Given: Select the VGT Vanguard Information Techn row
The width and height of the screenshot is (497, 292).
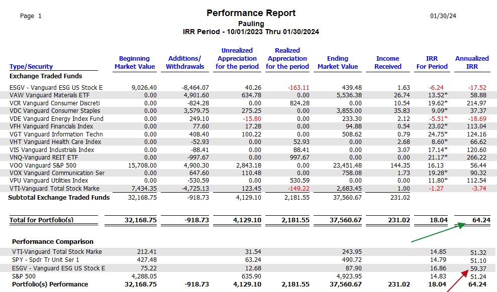Looking at the screenshot, I should [248, 134].
